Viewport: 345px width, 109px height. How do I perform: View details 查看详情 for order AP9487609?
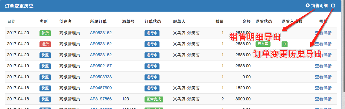(323, 88)
